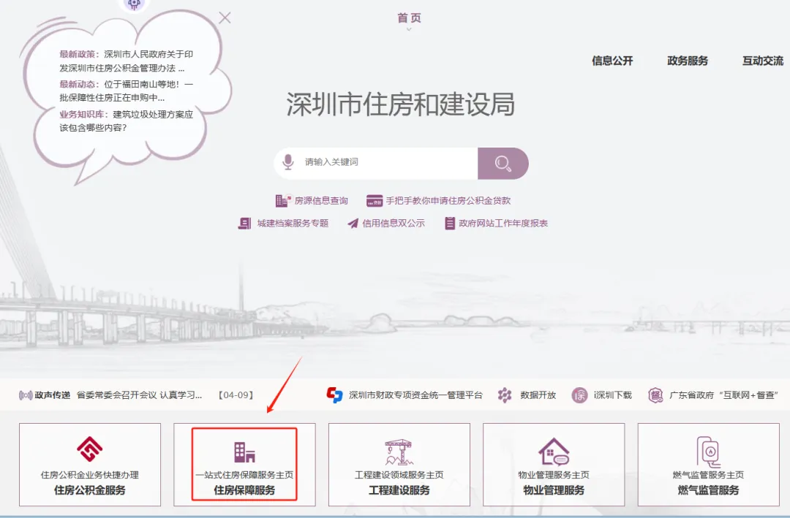
Task: Click the crane icon of 工程建设服务
Action: [x=399, y=452]
